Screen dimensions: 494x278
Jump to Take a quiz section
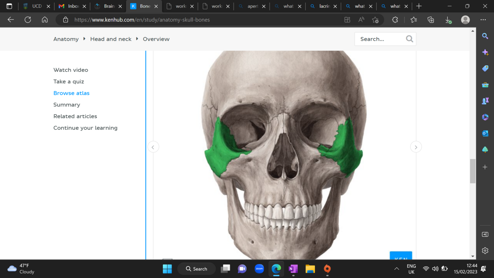tap(69, 82)
